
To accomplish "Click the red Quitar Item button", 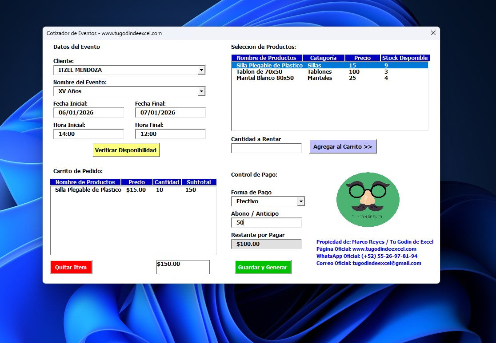I will (x=71, y=267).
